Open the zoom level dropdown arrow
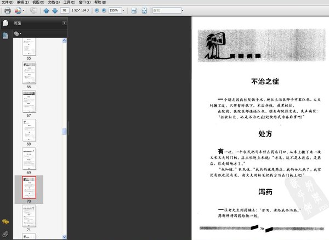Viewport: 329px width, 240px height. [x=123, y=10]
